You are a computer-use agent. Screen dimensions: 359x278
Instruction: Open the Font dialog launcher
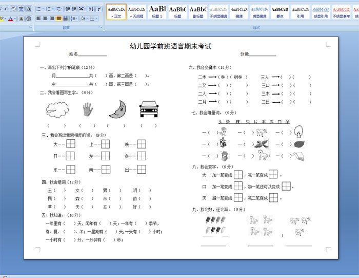pyautogui.click(x=30, y=27)
